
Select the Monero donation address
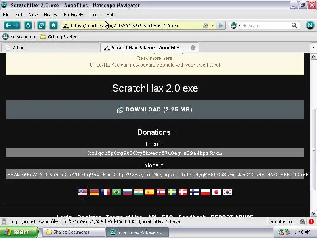155,175
